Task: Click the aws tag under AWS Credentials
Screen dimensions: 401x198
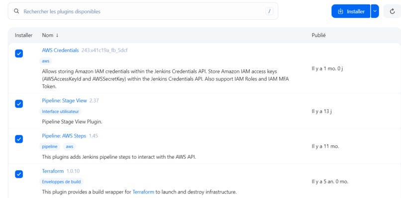Action: click(x=46, y=61)
